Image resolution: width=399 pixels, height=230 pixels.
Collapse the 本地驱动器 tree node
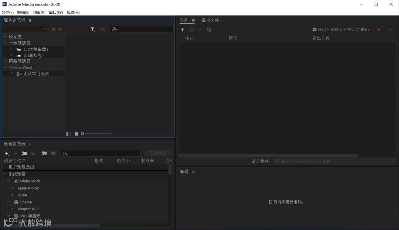click(x=5, y=43)
